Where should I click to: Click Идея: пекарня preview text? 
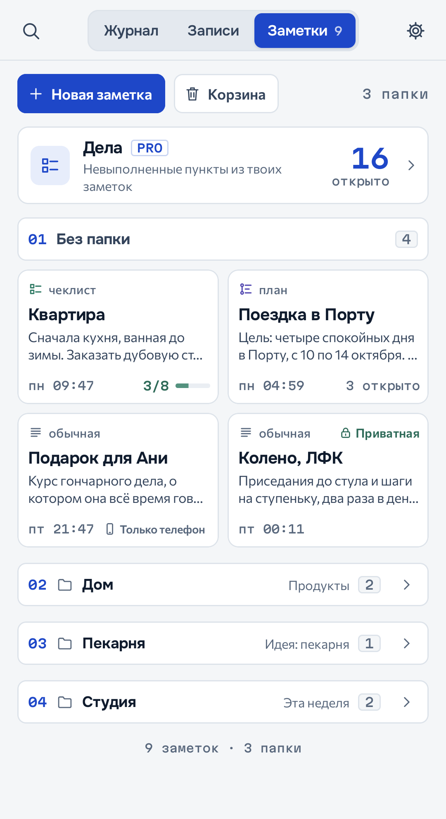(x=307, y=644)
